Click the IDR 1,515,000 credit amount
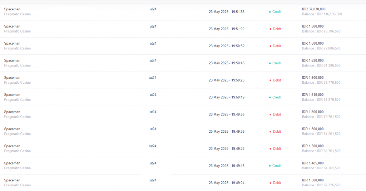The height and width of the screenshot is (191, 366). 313,95
